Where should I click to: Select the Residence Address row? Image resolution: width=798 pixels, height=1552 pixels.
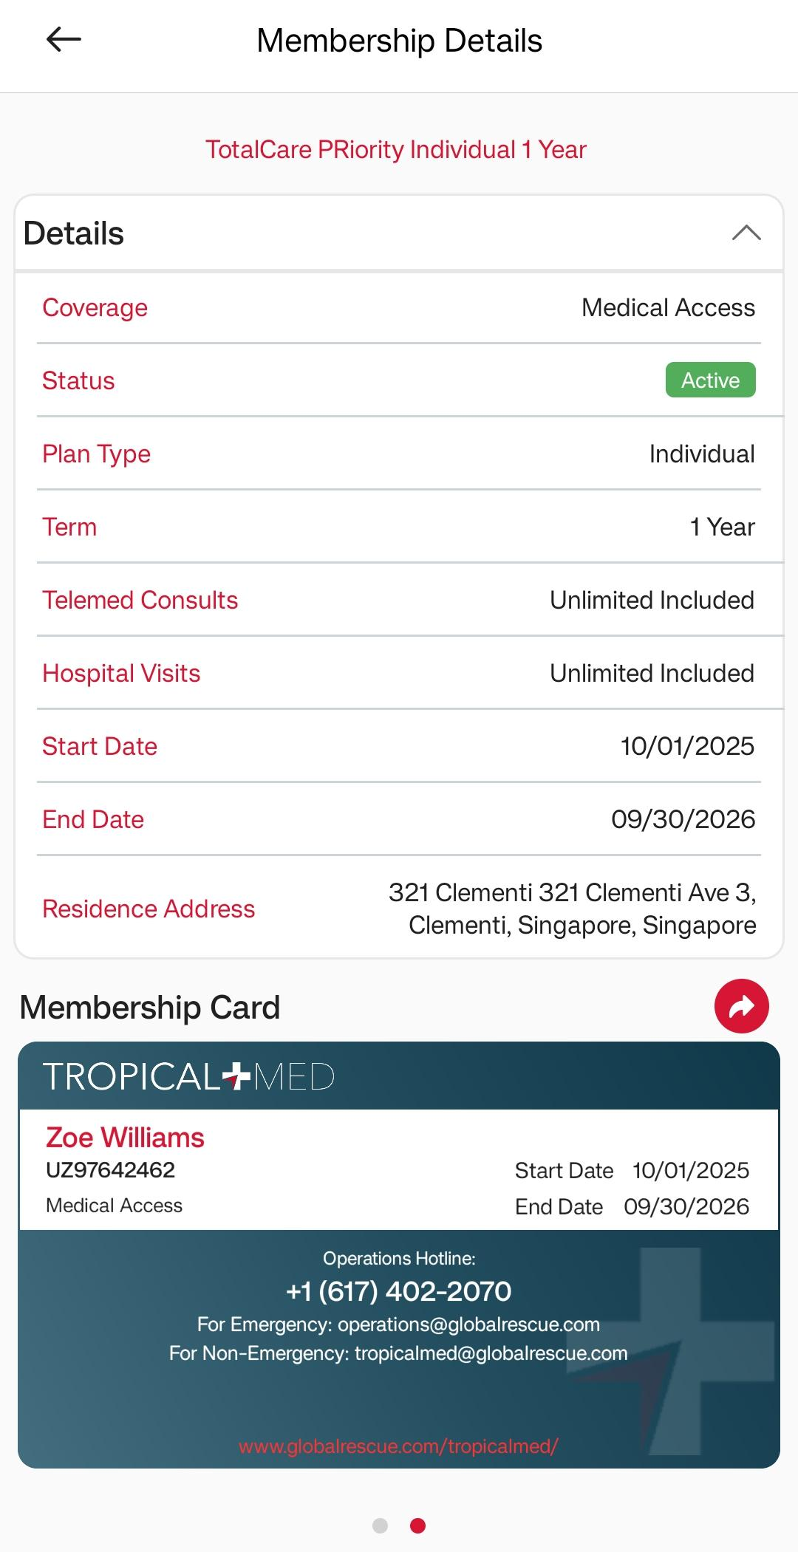(399, 909)
